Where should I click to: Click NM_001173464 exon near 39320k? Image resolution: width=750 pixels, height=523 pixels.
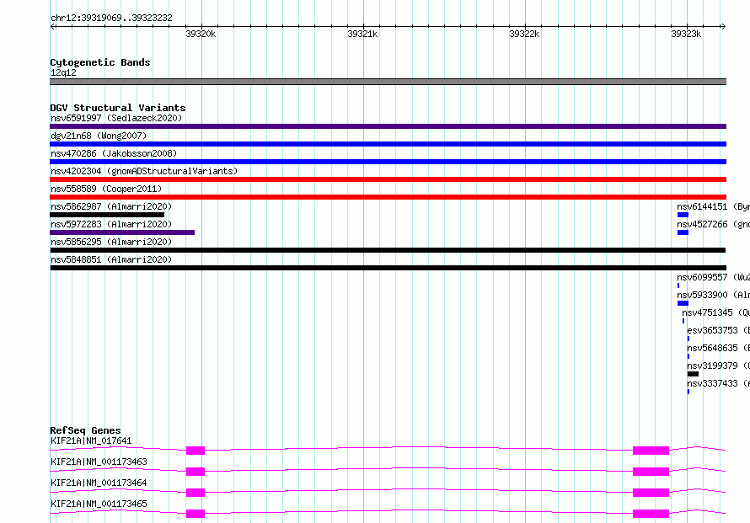[196, 493]
